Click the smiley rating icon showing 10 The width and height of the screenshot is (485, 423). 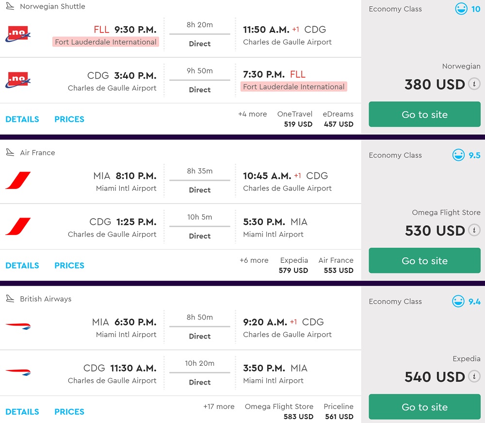pos(461,9)
